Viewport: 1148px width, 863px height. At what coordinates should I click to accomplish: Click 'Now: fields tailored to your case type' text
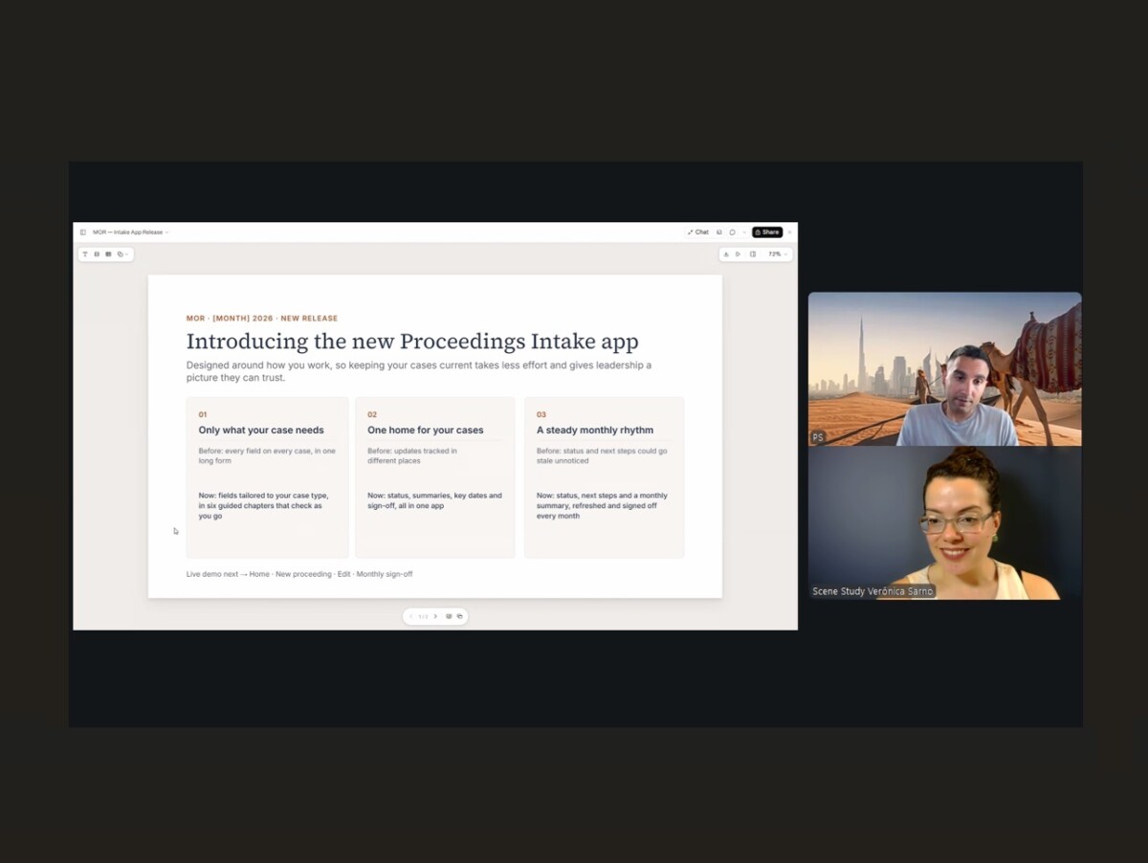click(263, 506)
